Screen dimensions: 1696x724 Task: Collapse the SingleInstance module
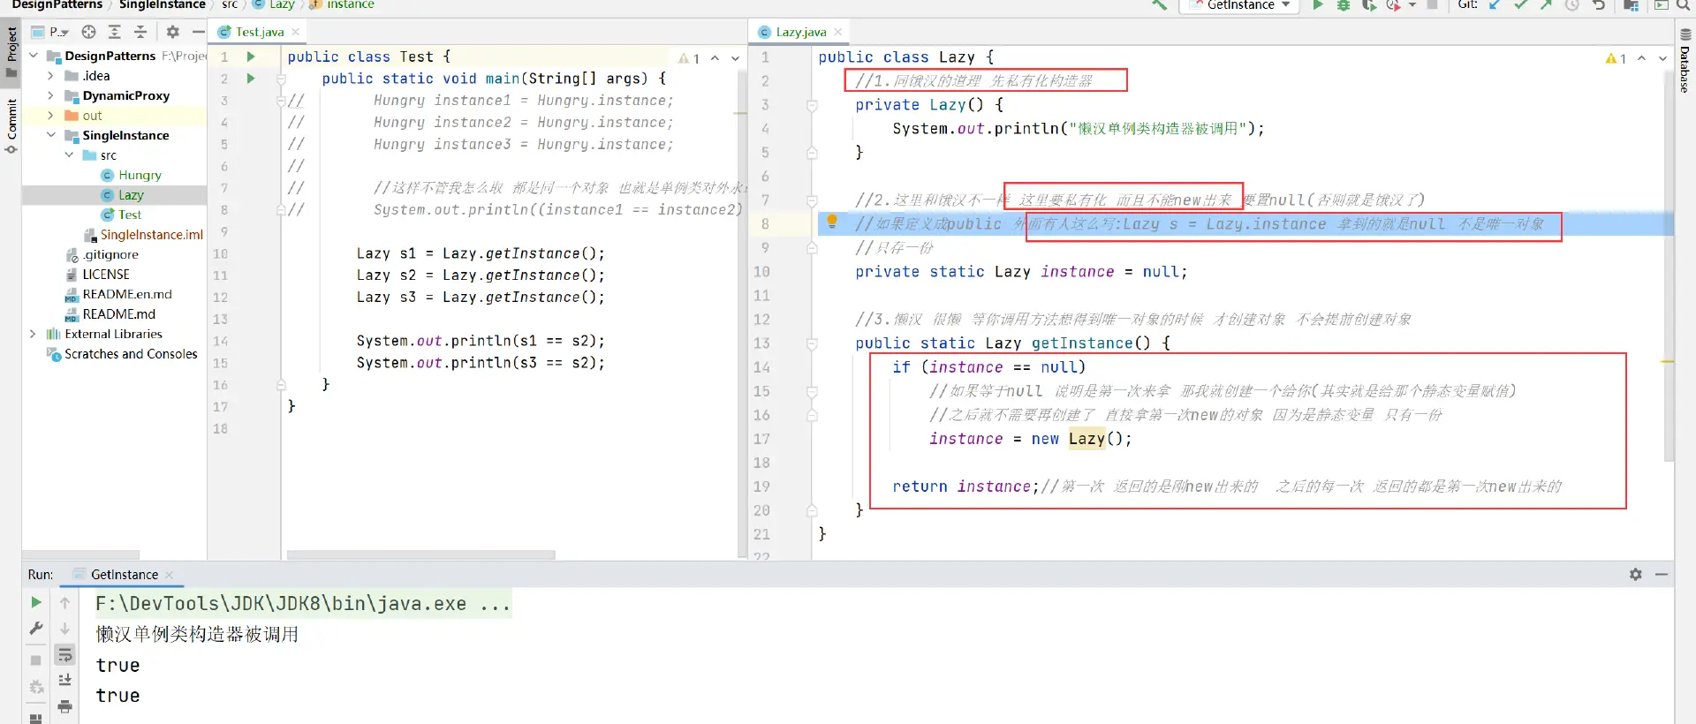click(x=50, y=135)
